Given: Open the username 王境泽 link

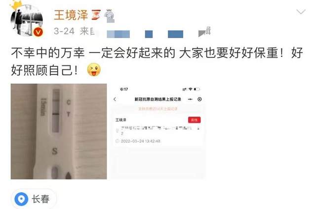Looking at the screenshot, I should click(x=71, y=15).
